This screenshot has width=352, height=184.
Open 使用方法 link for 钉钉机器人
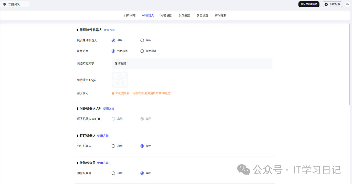[103, 136]
